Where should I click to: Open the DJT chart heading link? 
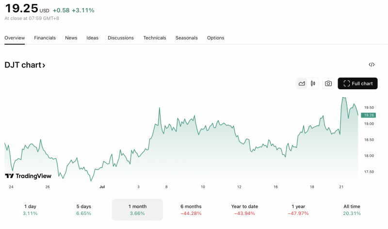click(25, 65)
